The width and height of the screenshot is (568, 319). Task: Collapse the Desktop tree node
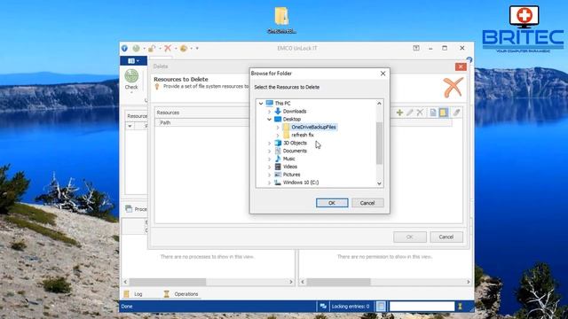click(x=269, y=120)
